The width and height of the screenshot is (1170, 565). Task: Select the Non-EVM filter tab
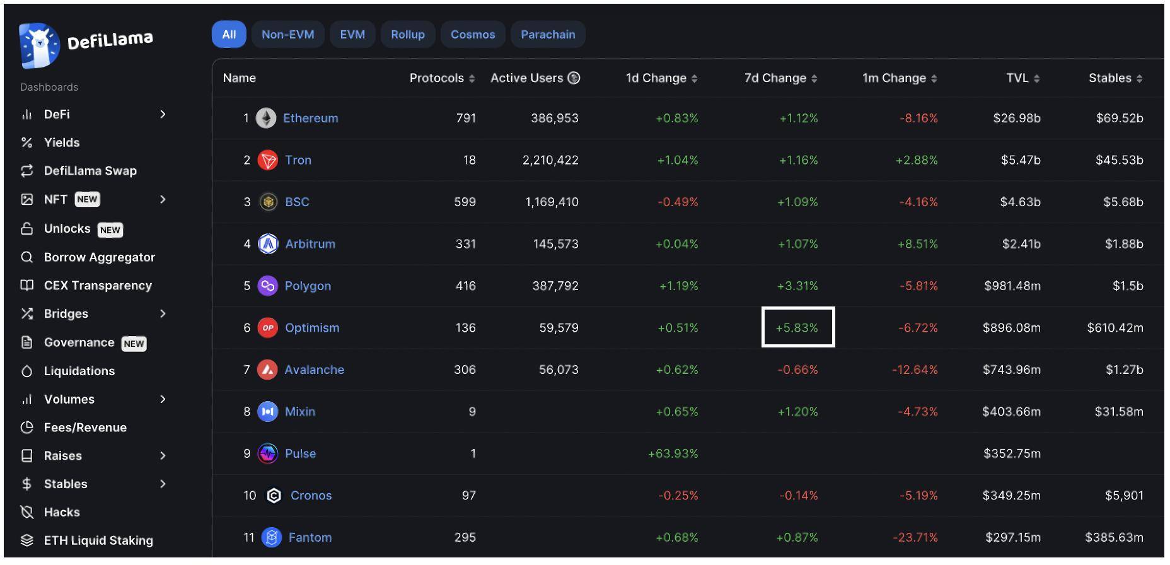[288, 35]
